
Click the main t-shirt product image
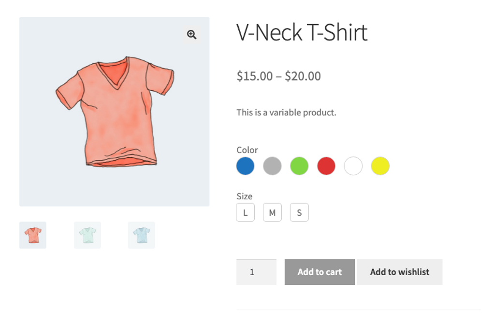pos(115,116)
